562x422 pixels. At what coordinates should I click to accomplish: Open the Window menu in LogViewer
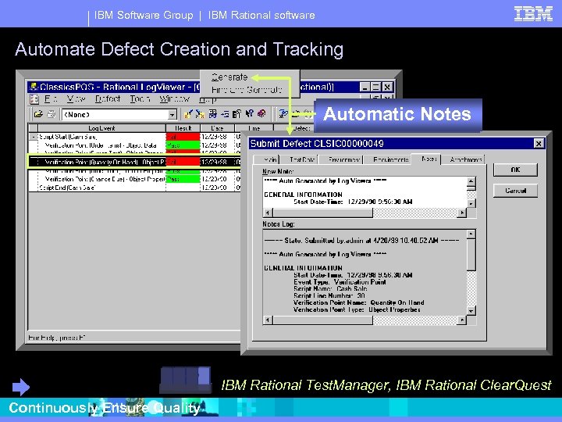175,98
